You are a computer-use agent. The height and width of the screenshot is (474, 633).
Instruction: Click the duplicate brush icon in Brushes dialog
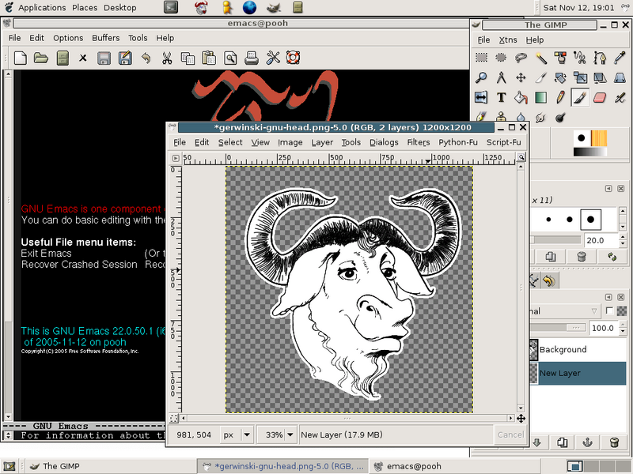(x=551, y=256)
